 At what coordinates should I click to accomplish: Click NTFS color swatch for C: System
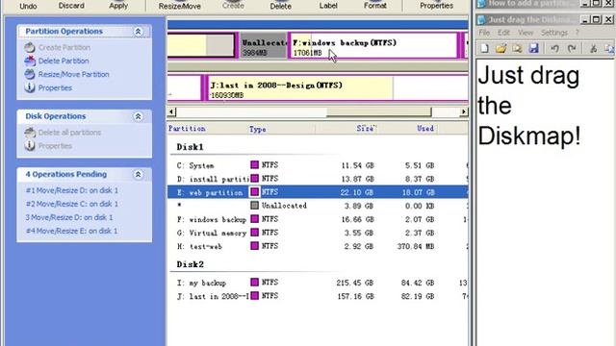(x=254, y=164)
